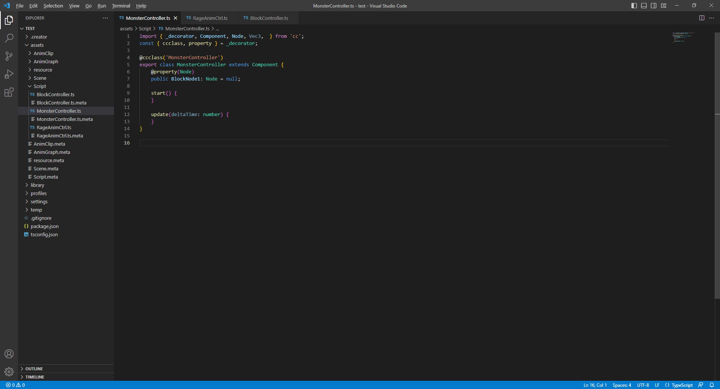Toggle Secondary Side Bar visibility
The image size is (720, 389).
point(654,6)
